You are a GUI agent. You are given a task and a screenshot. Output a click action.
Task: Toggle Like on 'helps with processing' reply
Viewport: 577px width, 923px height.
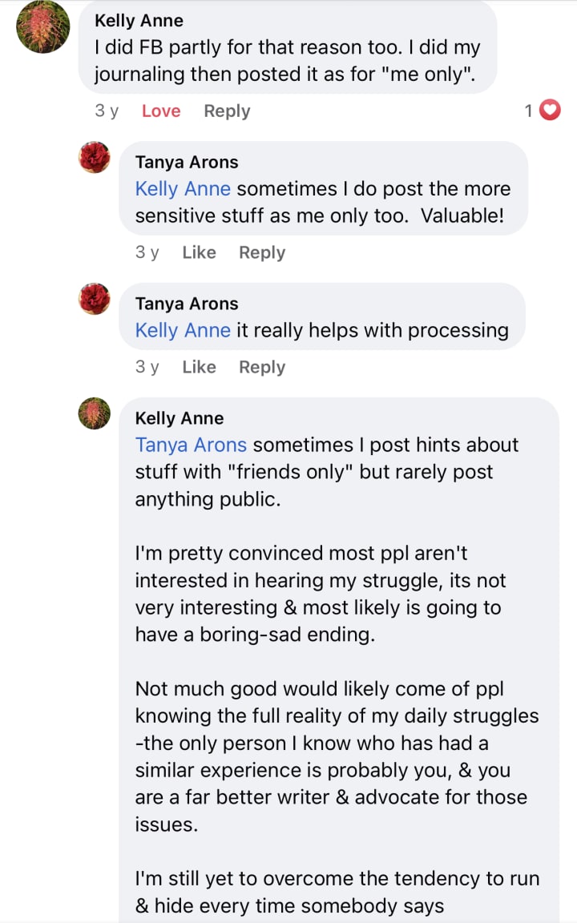(199, 367)
